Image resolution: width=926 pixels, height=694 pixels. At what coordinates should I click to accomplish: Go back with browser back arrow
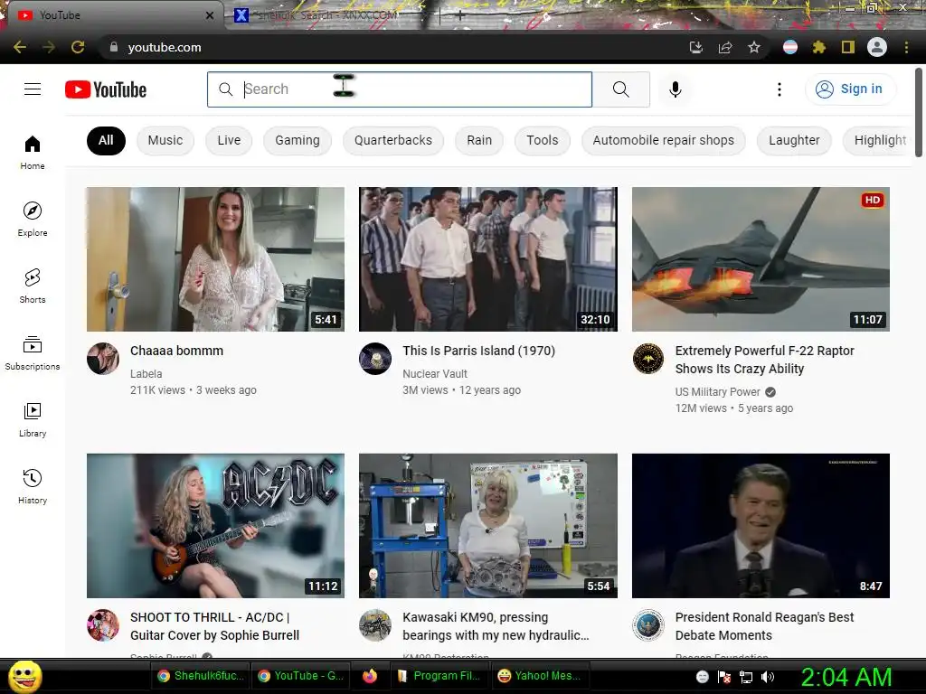click(x=20, y=47)
